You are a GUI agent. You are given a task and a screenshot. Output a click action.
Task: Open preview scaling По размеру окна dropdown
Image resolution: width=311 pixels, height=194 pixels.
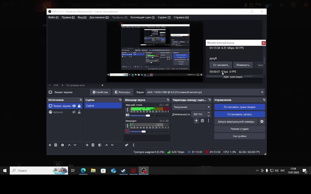85,85
